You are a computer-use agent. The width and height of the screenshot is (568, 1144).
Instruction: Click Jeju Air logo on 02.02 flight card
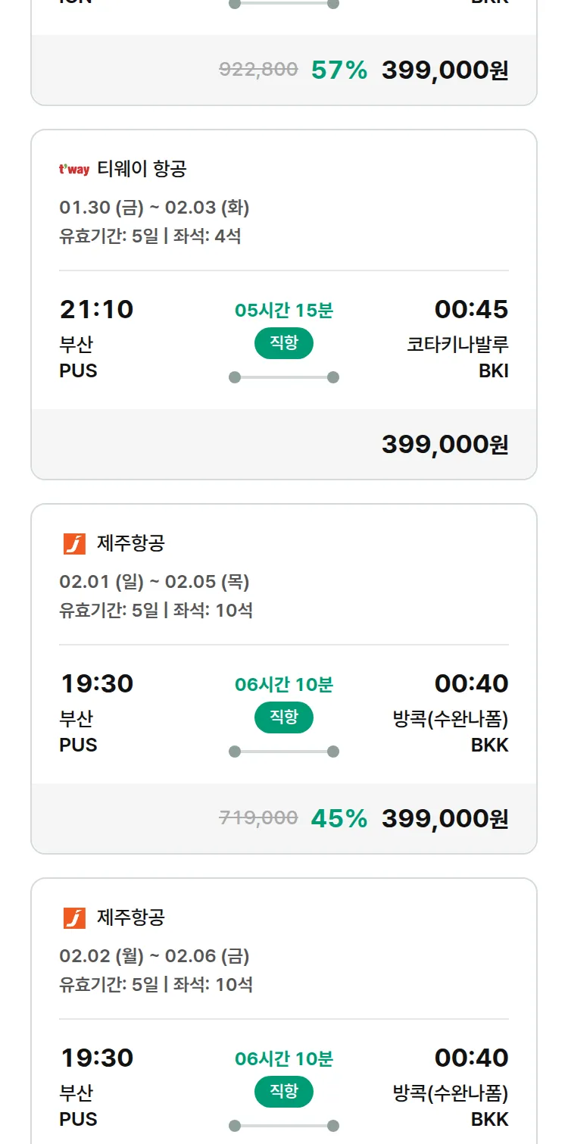coord(74,917)
